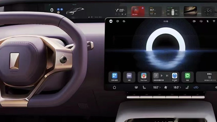The image size is (217, 122).
Task: Open the dashcam camera status icon
Action: 194,21
